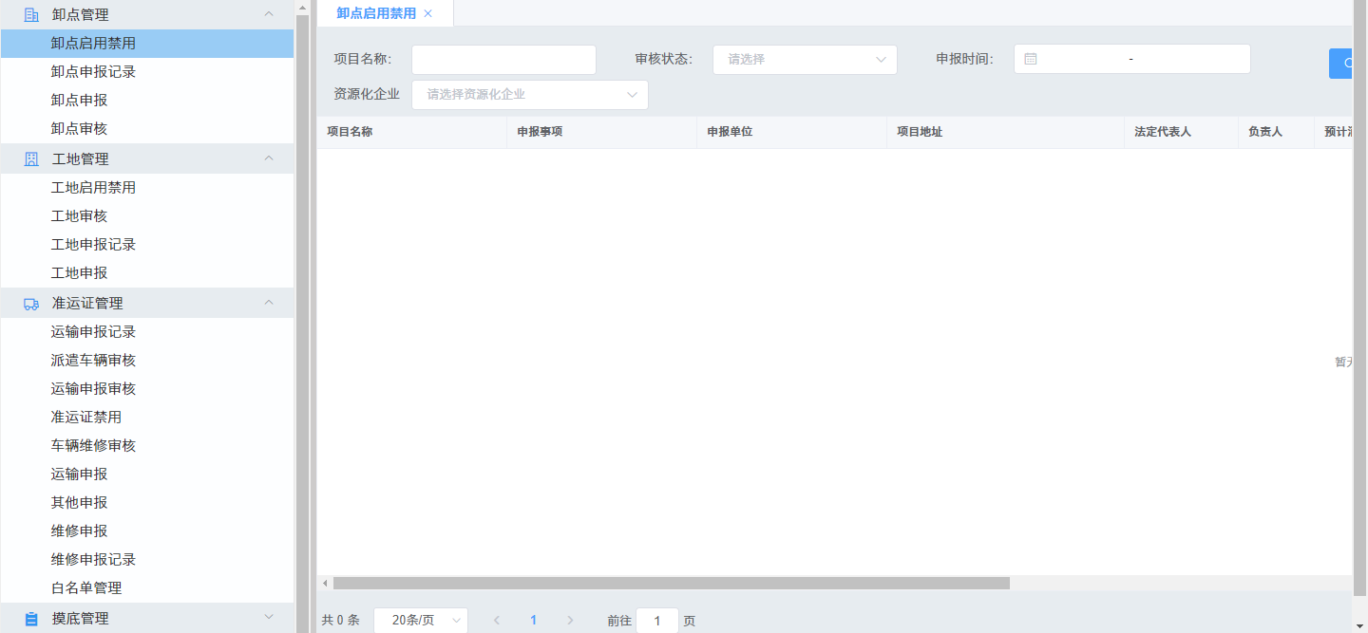Select page number 1 in pagination
This screenshot has width=1368, height=633.
533,621
